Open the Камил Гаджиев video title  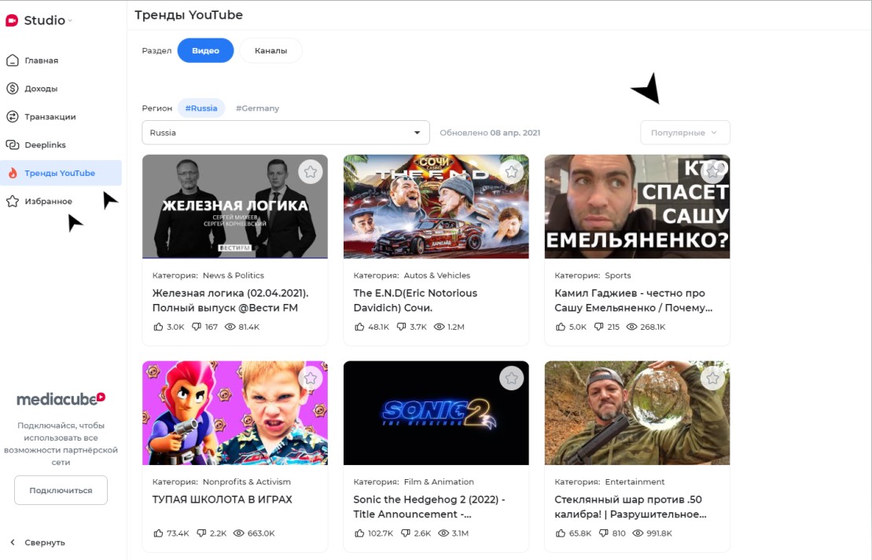pos(634,301)
